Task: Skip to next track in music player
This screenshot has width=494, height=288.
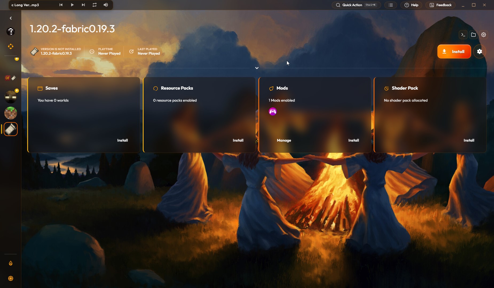Action: pyautogui.click(x=83, y=5)
